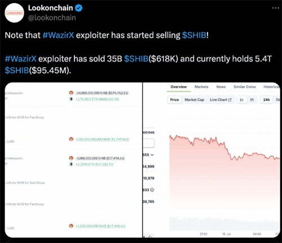Image resolution: width=282 pixels, height=243 pixels.
Task: Toggle the Market Cap chart view
Action: [x=195, y=100]
